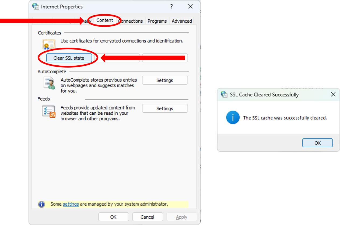Close the SSL Cache Cleared Successfully dialog
The height and width of the screenshot is (225, 340).
click(333, 94)
